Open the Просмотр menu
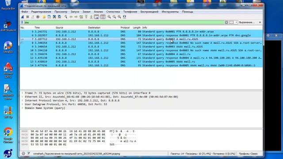The height and width of the screenshot is (159, 283). [61, 12]
